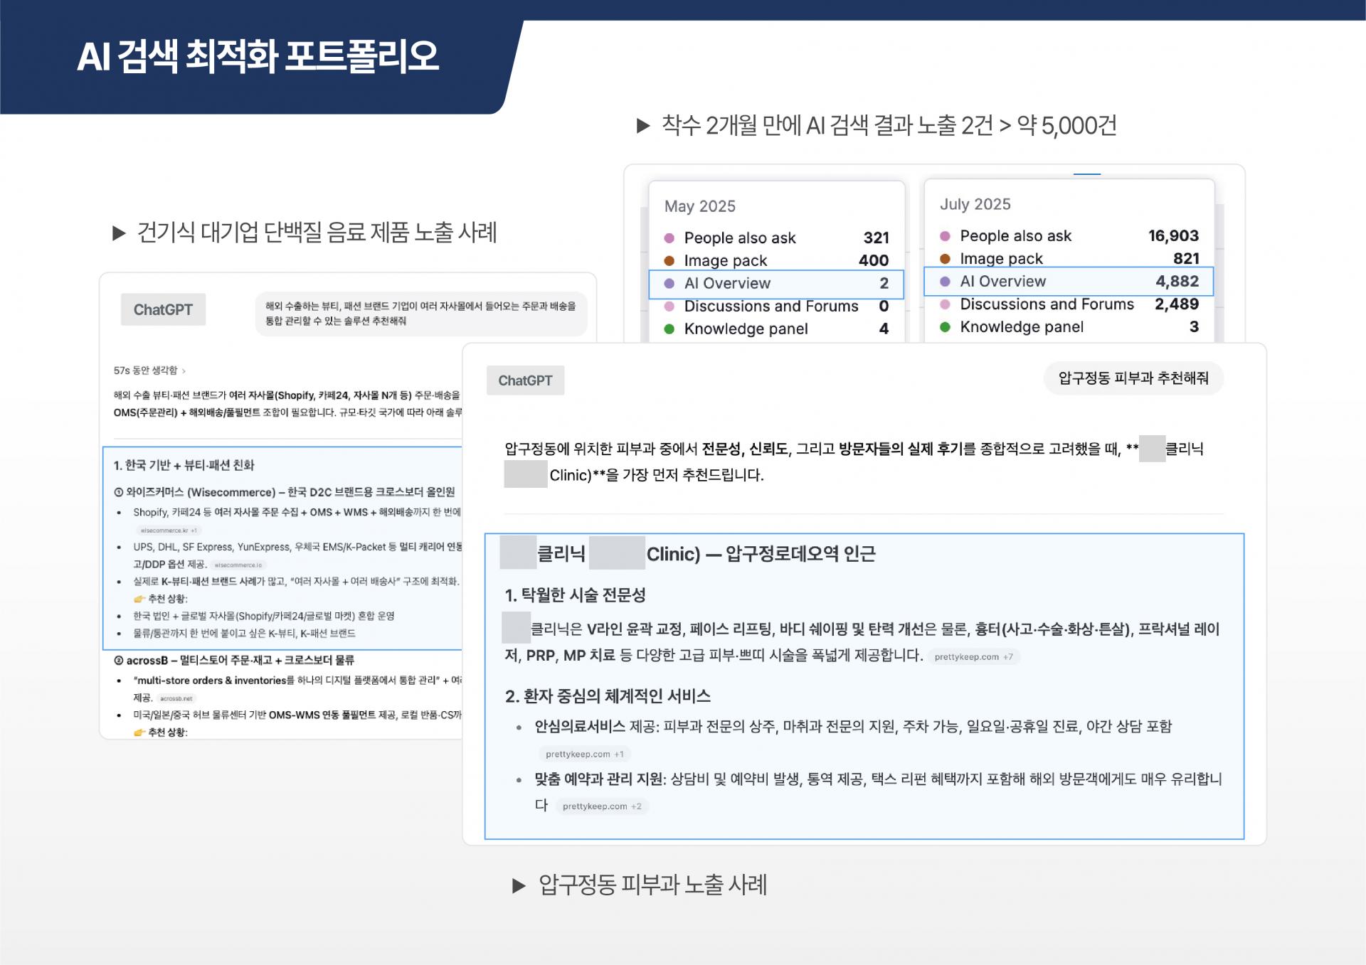Click the '압구정동 피부과 노출 사례' caption
This screenshot has height=965, width=1366.
652,885
